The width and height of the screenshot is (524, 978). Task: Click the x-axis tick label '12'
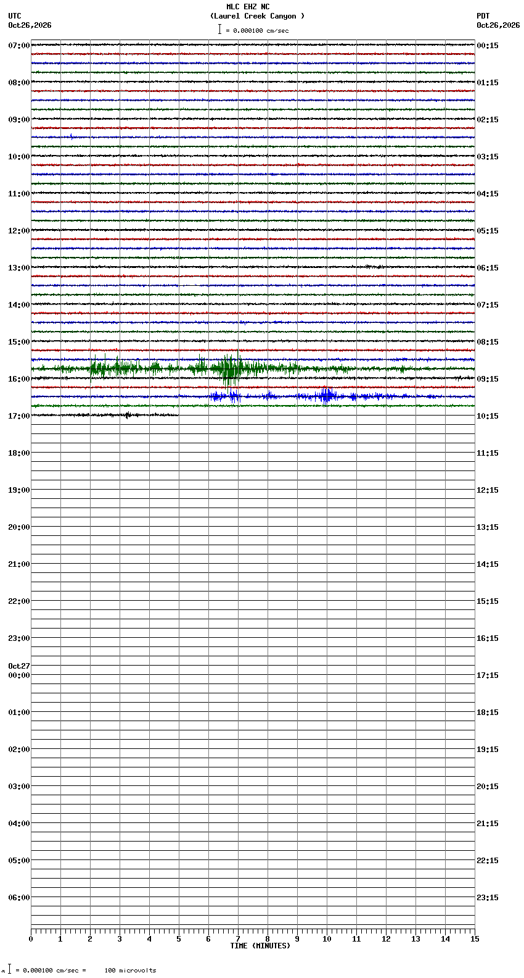point(386,939)
